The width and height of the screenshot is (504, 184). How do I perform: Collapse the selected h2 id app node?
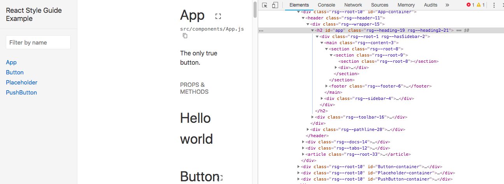[x=313, y=30]
